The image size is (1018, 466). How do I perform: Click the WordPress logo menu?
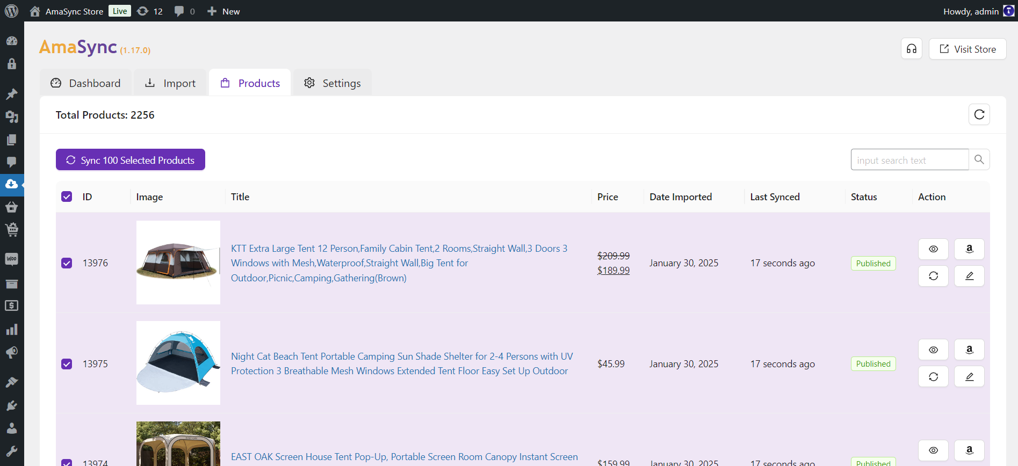pos(12,11)
